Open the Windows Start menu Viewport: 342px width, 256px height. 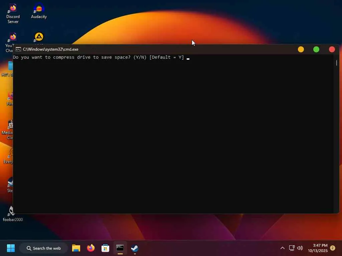click(11, 248)
